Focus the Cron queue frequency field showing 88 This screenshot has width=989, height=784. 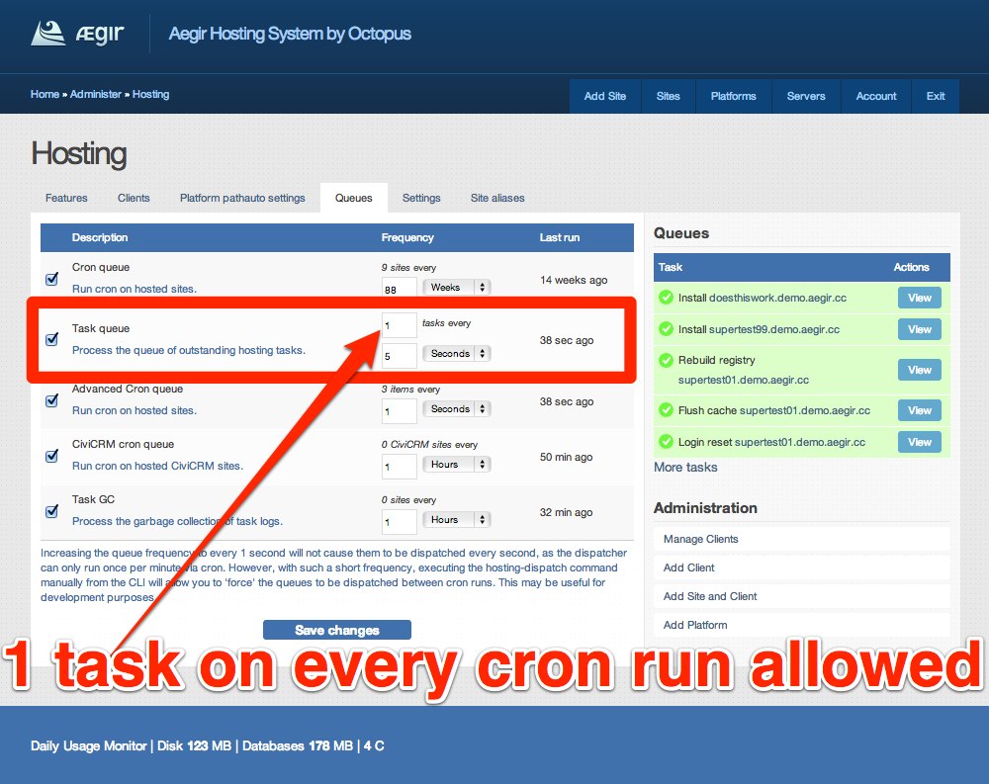(x=400, y=288)
